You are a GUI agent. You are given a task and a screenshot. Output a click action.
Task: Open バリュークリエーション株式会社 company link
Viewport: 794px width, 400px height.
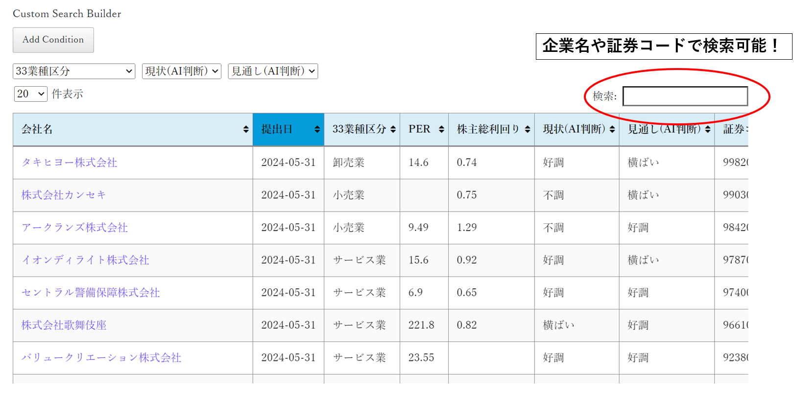(101, 358)
